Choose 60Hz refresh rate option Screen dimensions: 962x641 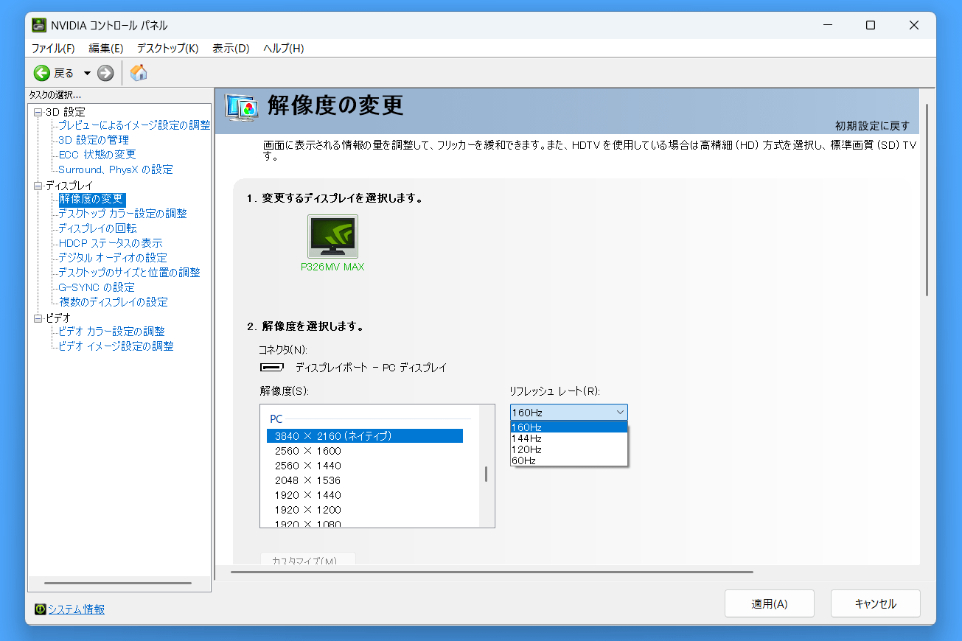(524, 460)
